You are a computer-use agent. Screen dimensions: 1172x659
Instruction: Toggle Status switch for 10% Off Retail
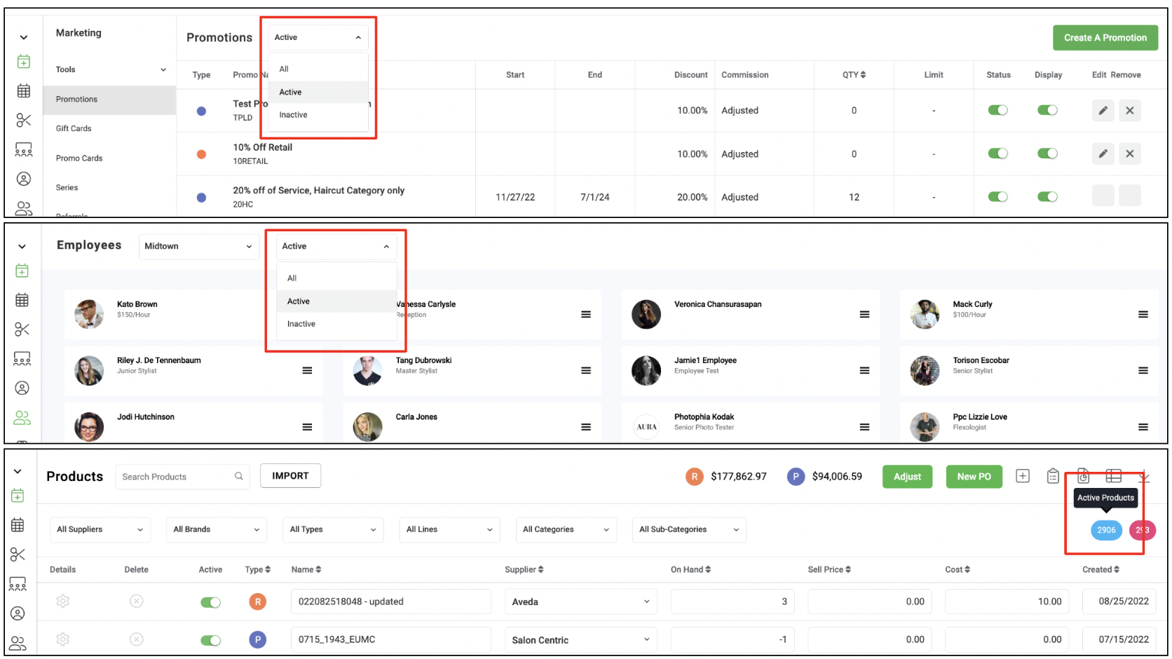pyautogui.click(x=997, y=154)
